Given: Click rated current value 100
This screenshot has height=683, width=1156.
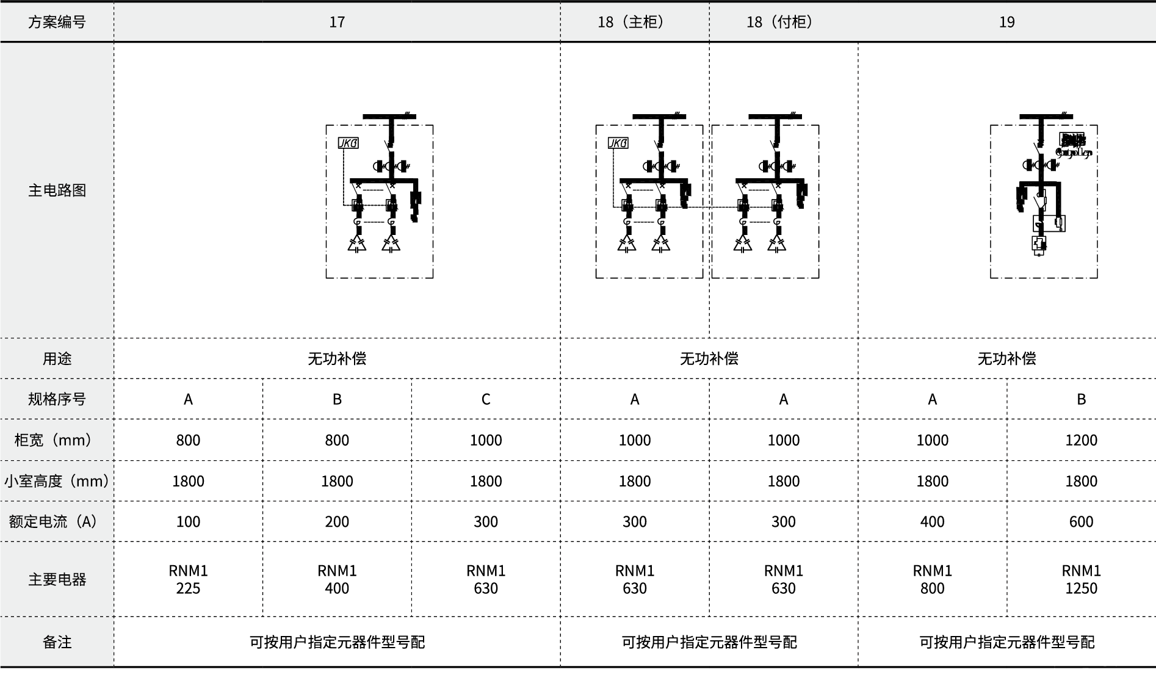Looking at the screenshot, I should pyautogui.click(x=188, y=522).
